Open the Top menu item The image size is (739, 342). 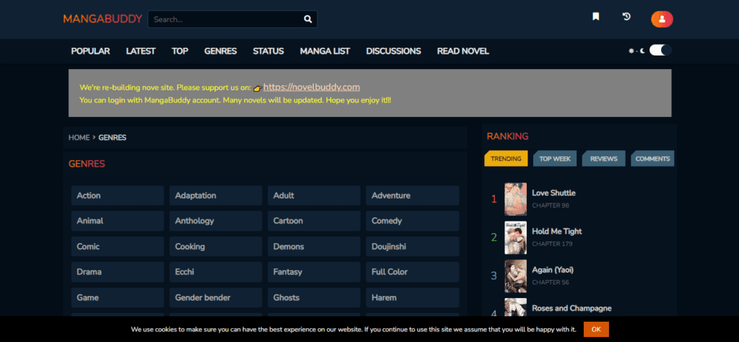[180, 51]
